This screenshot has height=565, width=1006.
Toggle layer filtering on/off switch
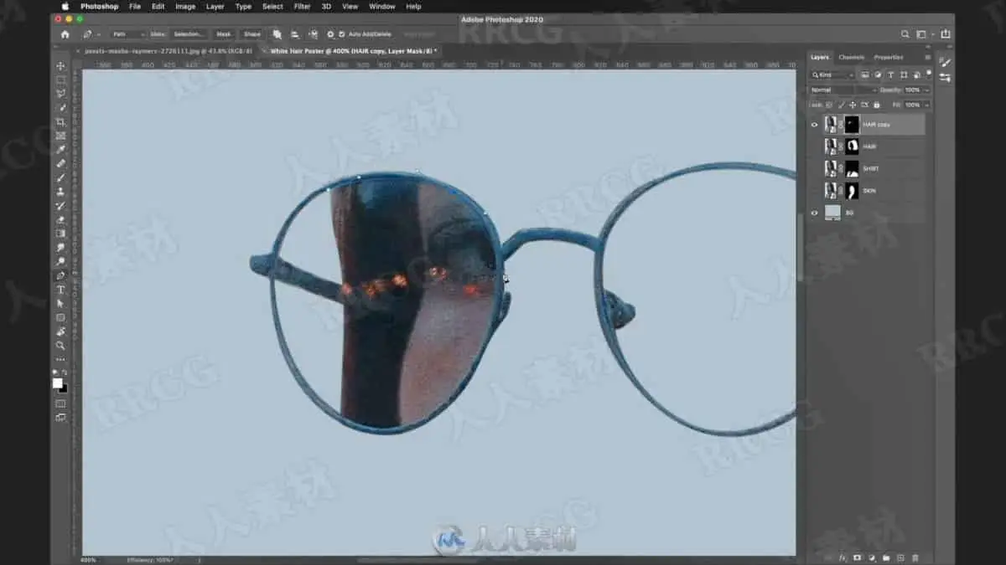tap(927, 74)
